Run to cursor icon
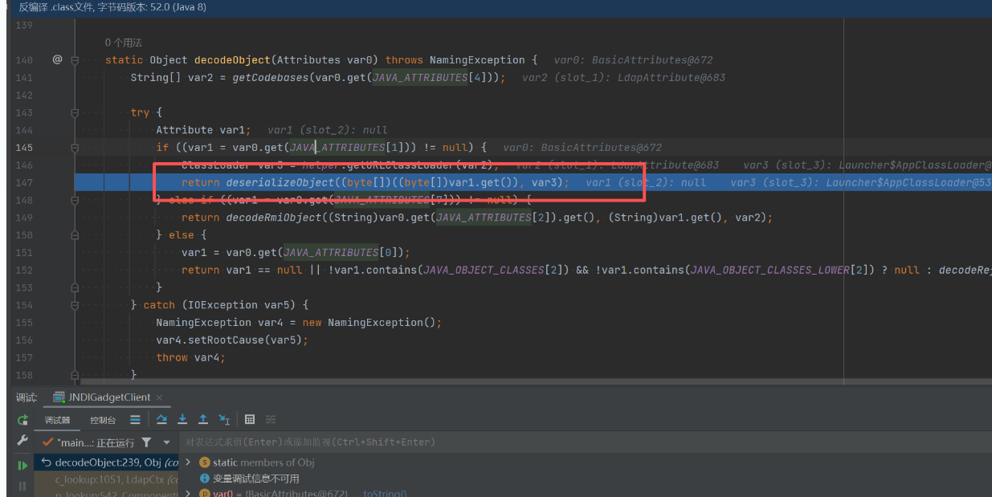The height and width of the screenshot is (497, 992). click(224, 419)
